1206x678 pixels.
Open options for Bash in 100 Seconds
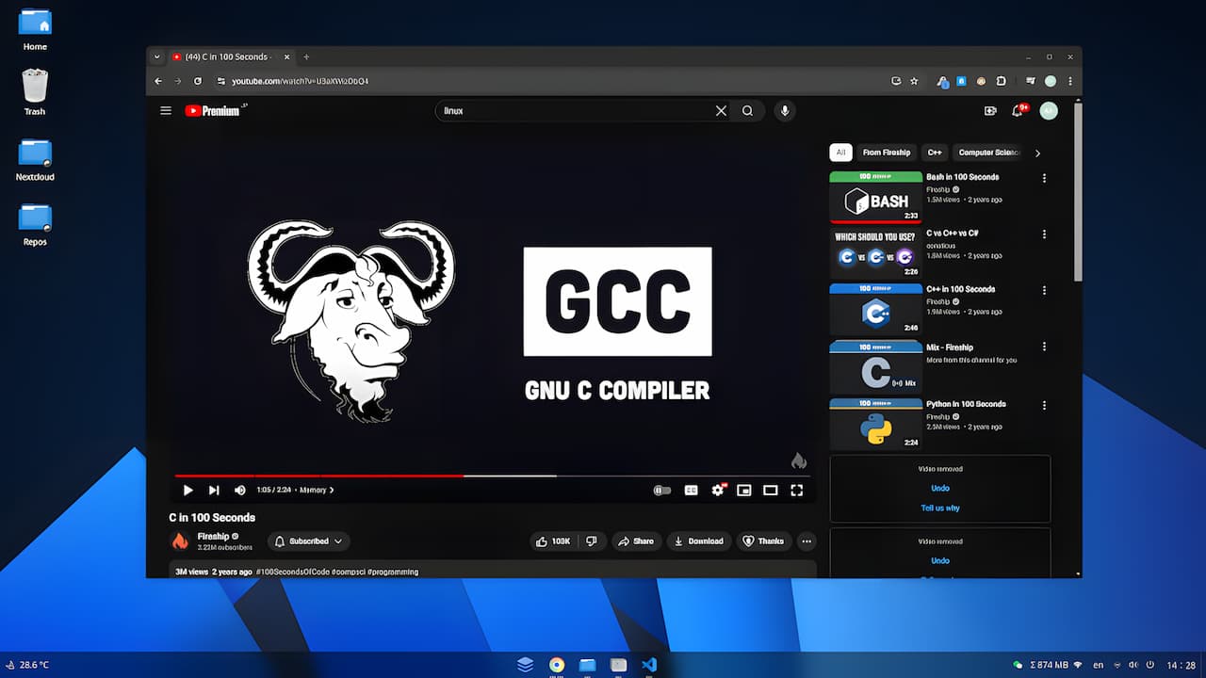pos(1043,178)
